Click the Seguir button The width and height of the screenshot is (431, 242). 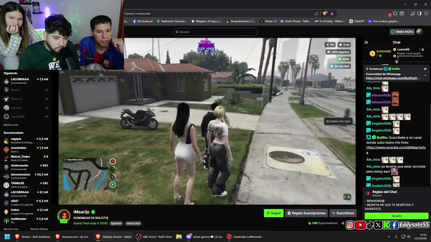[x=274, y=213]
